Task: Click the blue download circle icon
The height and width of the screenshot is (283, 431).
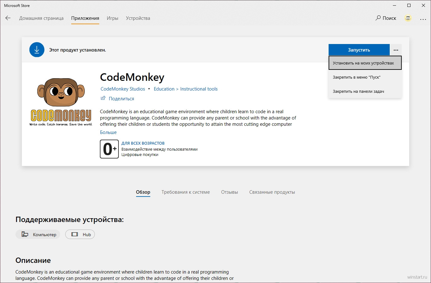Action: (37, 50)
